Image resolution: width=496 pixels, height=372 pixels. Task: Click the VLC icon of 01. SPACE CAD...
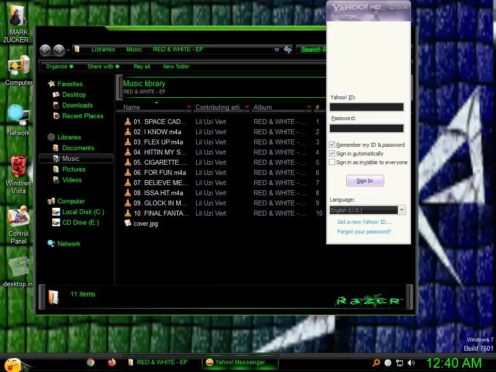click(128, 122)
